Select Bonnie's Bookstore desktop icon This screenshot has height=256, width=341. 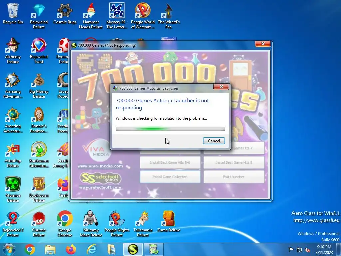pyautogui.click(x=39, y=120)
